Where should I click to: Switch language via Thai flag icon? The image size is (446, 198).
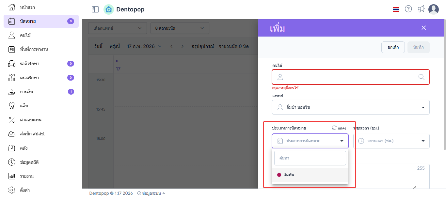(x=396, y=9)
